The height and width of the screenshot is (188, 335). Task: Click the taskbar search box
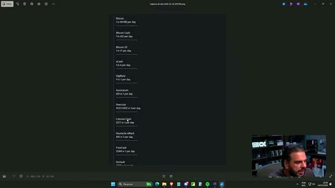coord(135,184)
